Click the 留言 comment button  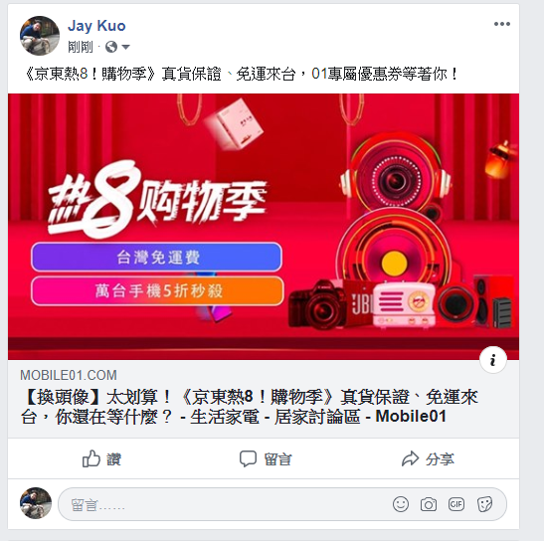[x=266, y=458]
